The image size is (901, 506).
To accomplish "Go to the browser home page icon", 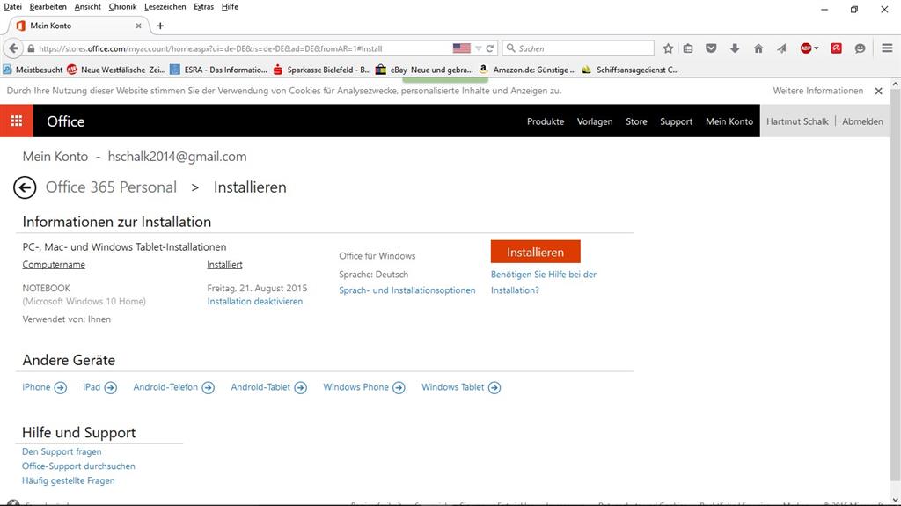I will pyautogui.click(x=758, y=49).
